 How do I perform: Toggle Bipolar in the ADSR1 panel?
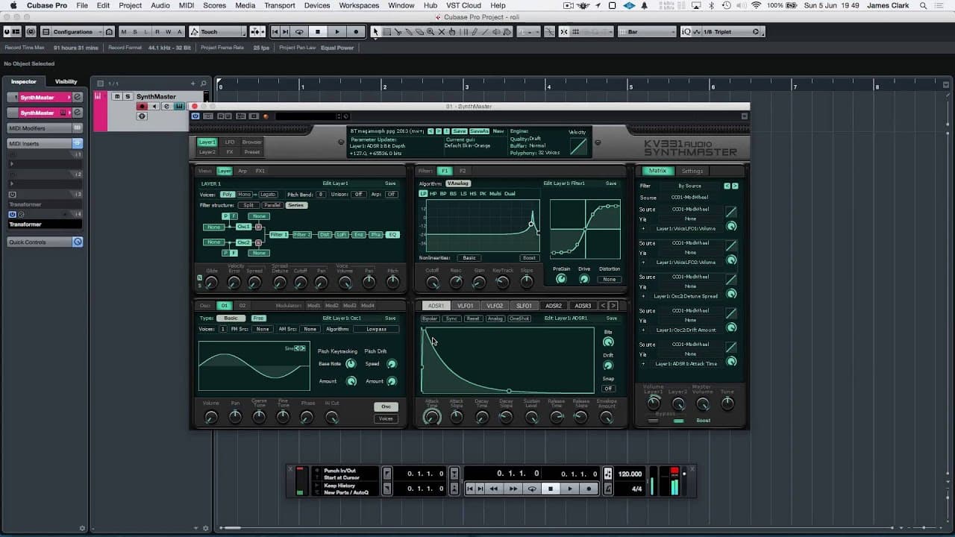[430, 318]
